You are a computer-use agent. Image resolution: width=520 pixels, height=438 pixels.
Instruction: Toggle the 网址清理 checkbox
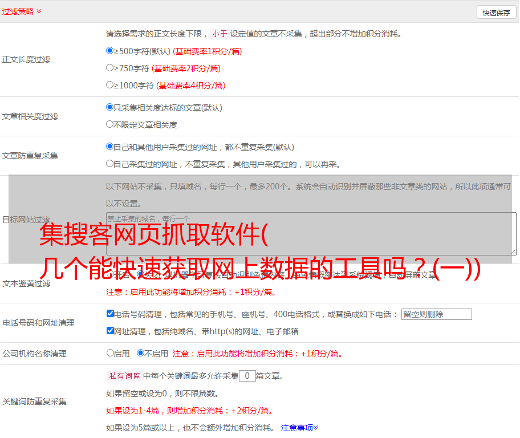coord(110,331)
